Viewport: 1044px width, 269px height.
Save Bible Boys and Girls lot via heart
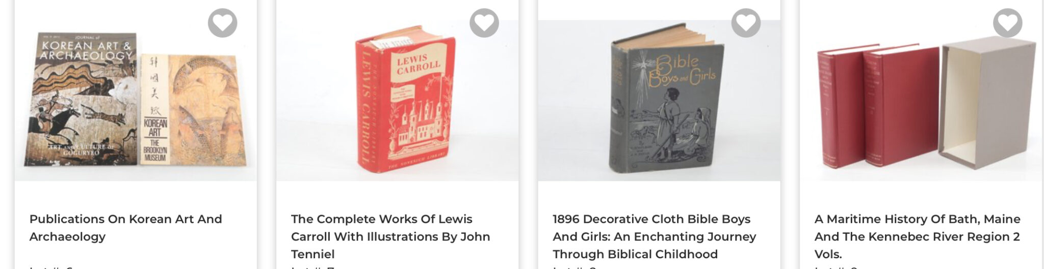(x=746, y=23)
